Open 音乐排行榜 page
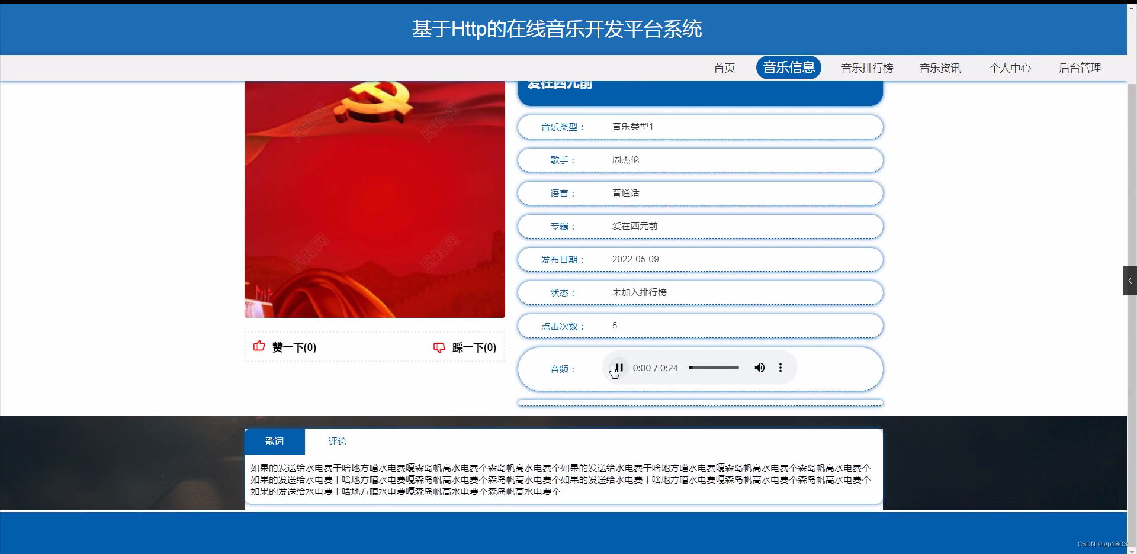 pos(867,68)
